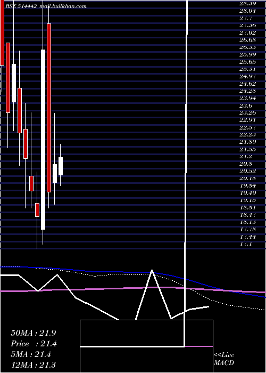Pick the 21.89 axis value

click(247, 142)
